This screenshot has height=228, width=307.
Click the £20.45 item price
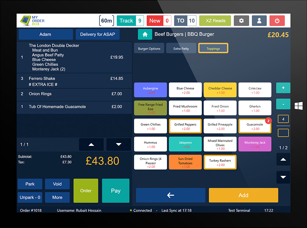coord(278,35)
